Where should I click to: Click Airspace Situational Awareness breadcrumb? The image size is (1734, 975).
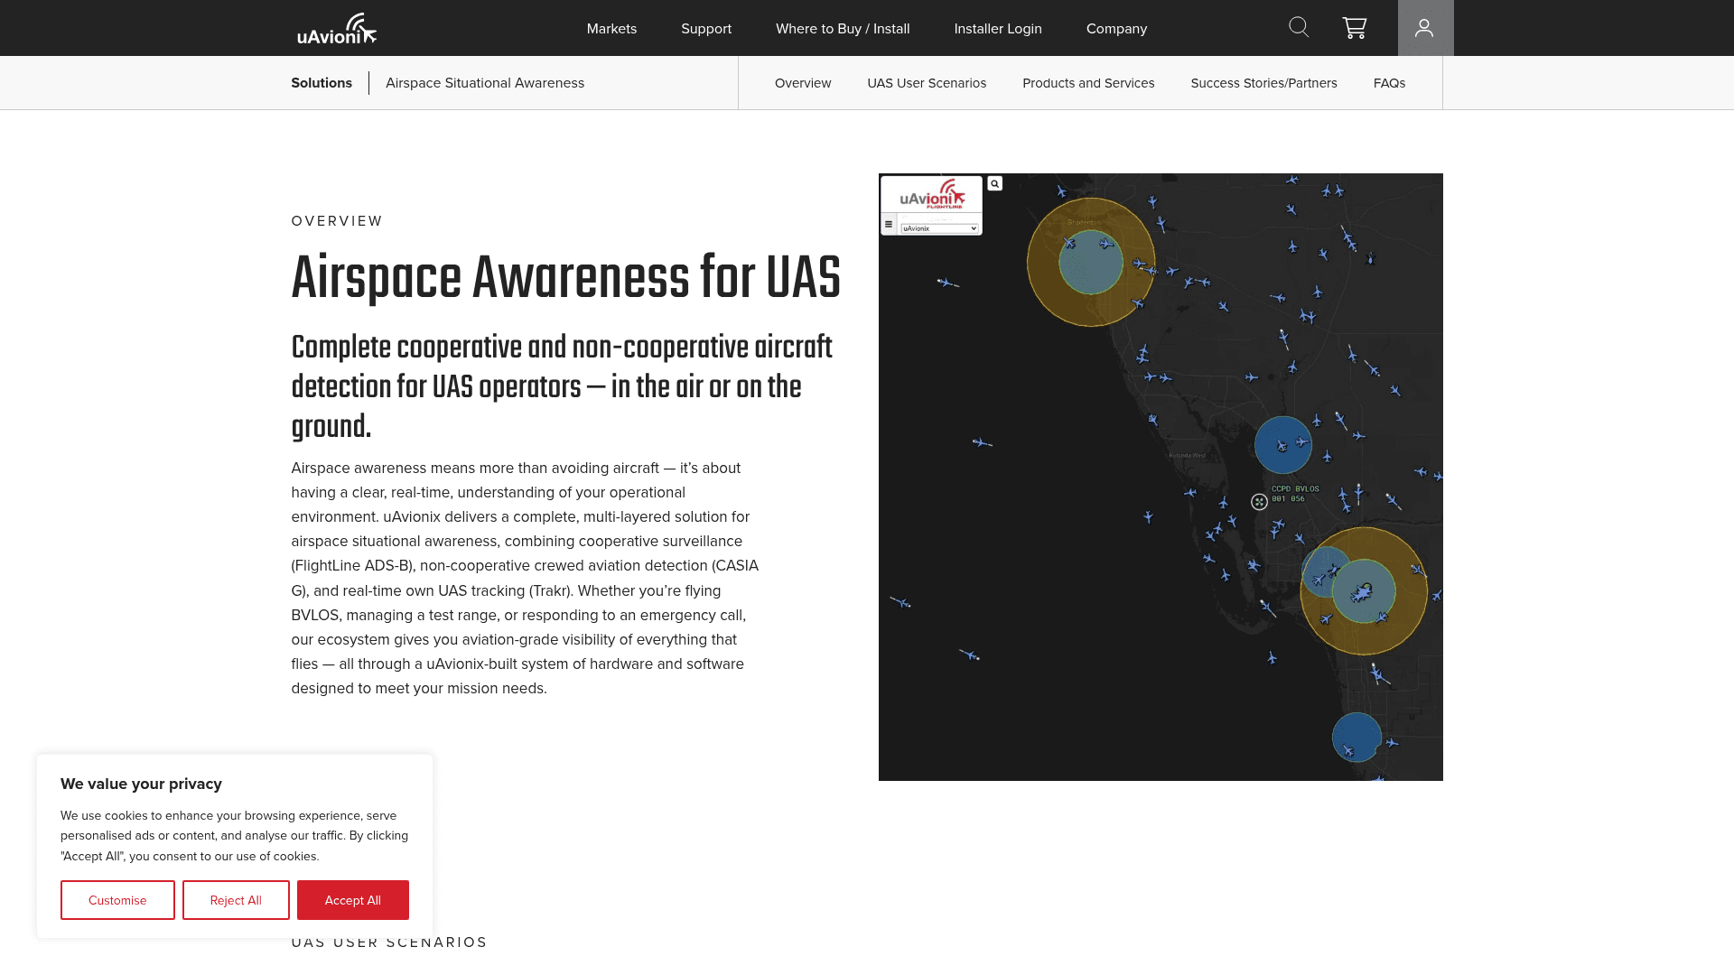(485, 83)
